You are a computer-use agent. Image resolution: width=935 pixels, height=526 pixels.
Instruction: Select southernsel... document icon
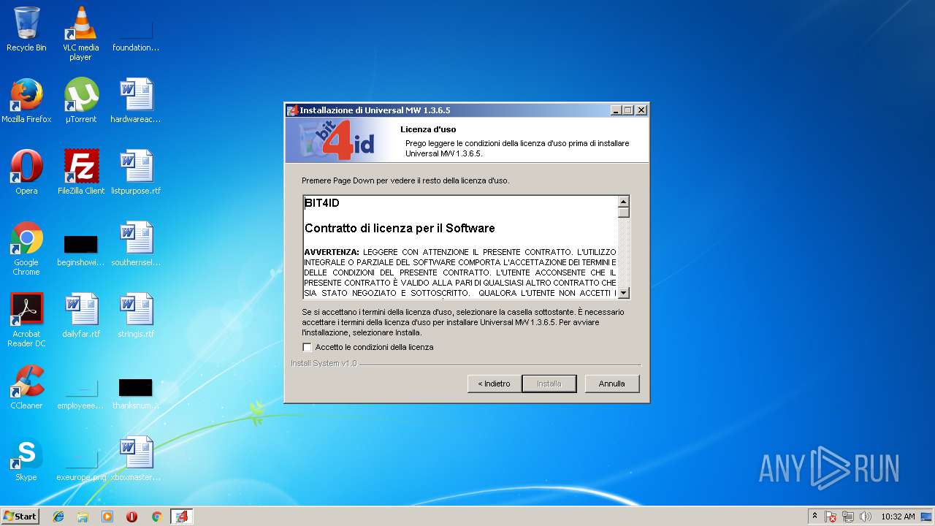(x=136, y=244)
